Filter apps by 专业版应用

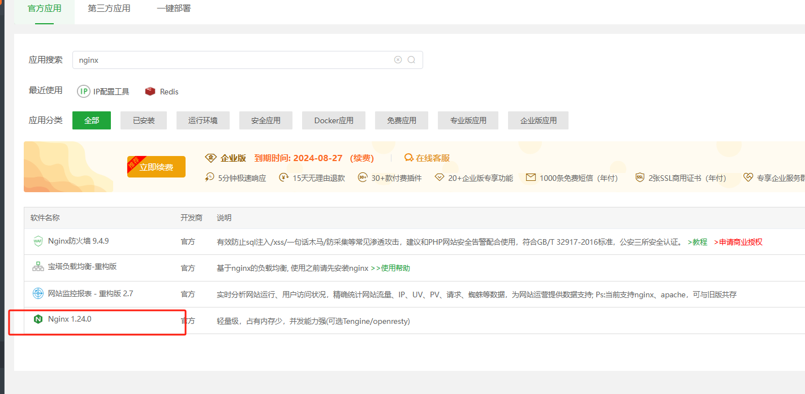coord(468,120)
